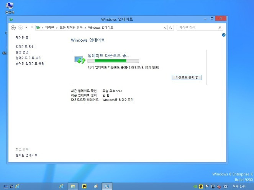Viewport: 254px width, 190px height.
Task: Click the value 오늘 오후 9:41
Action: [x=112, y=91]
